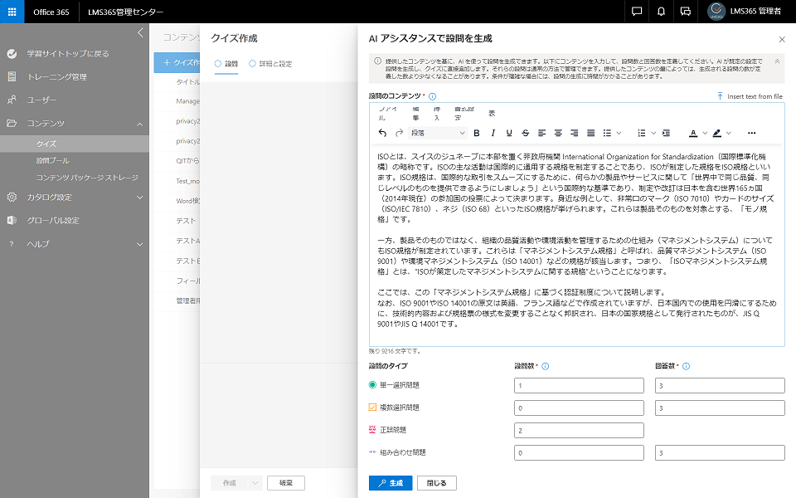The height and width of the screenshot is (498, 796).
Task: Center align the text
Action: [558, 133]
